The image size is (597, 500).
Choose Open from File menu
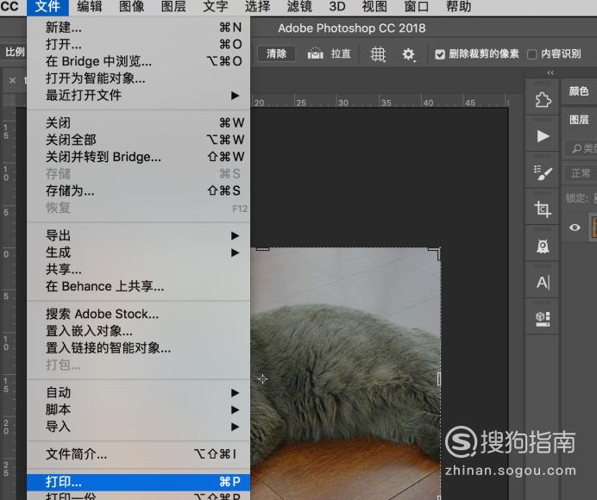point(139,44)
